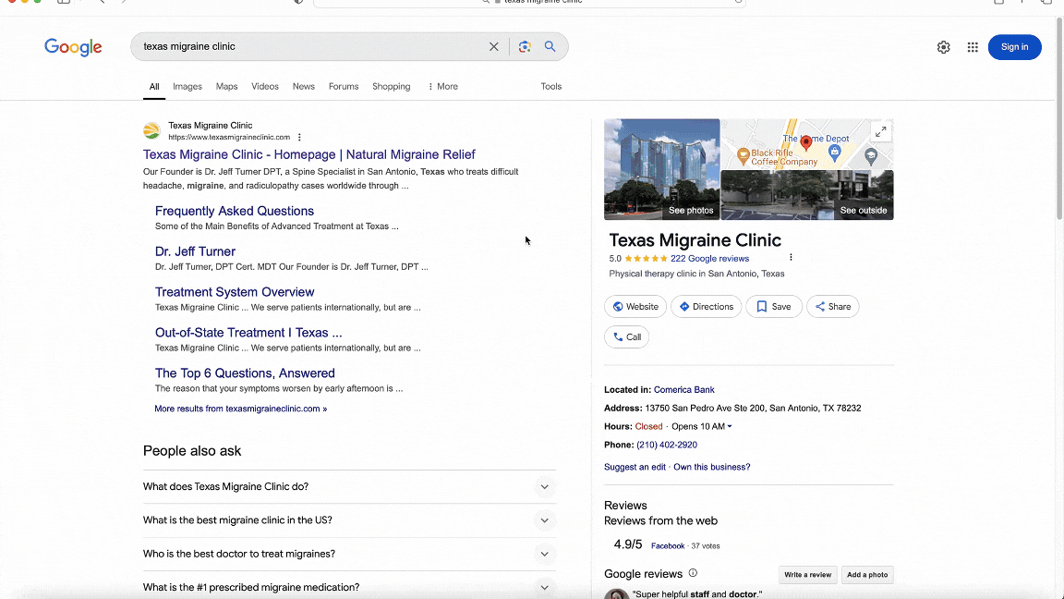The width and height of the screenshot is (1064, 599).
Task: Click the info icon beside Google reviews
Action: pos(693,573)
